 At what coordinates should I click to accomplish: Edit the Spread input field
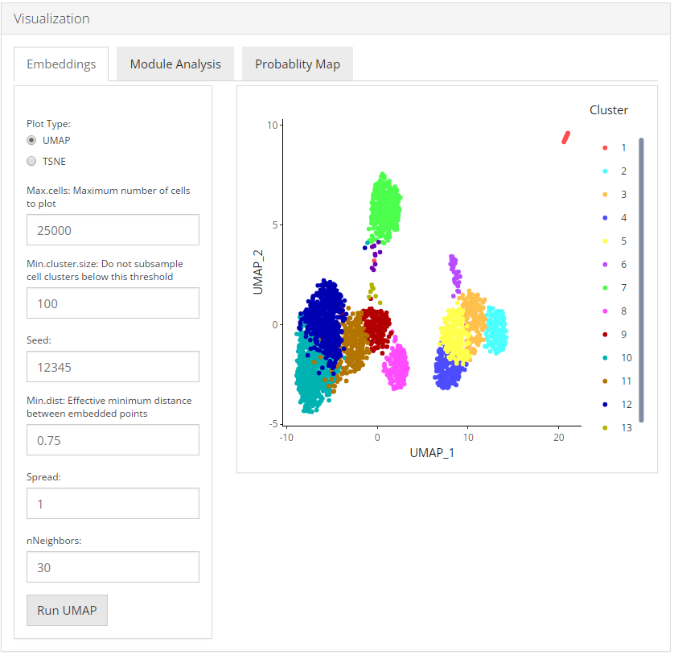[x=113, y=504]
